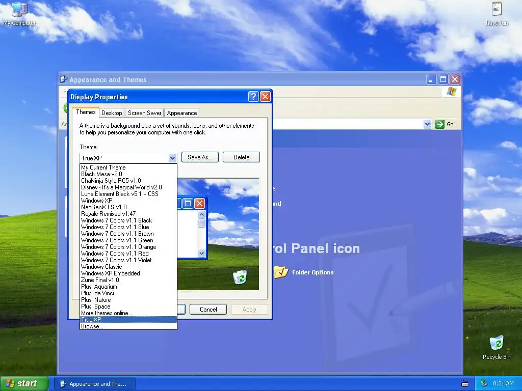Click the Save As... button

(200, 157)
